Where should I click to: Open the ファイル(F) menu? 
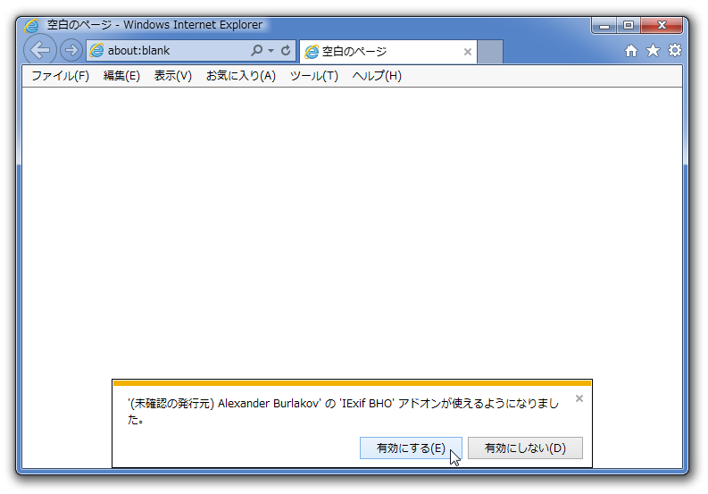click(x=60, y=75)
